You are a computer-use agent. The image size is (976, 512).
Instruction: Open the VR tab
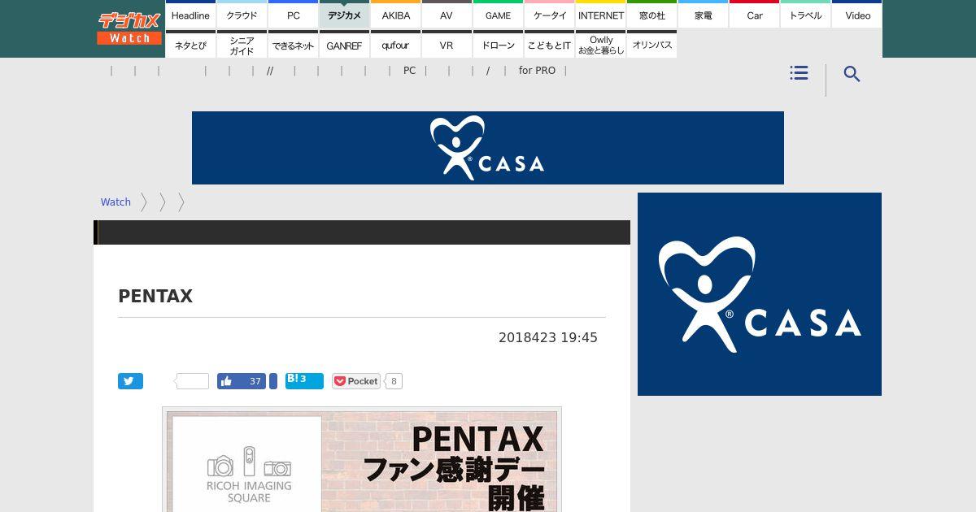(447, 45)
